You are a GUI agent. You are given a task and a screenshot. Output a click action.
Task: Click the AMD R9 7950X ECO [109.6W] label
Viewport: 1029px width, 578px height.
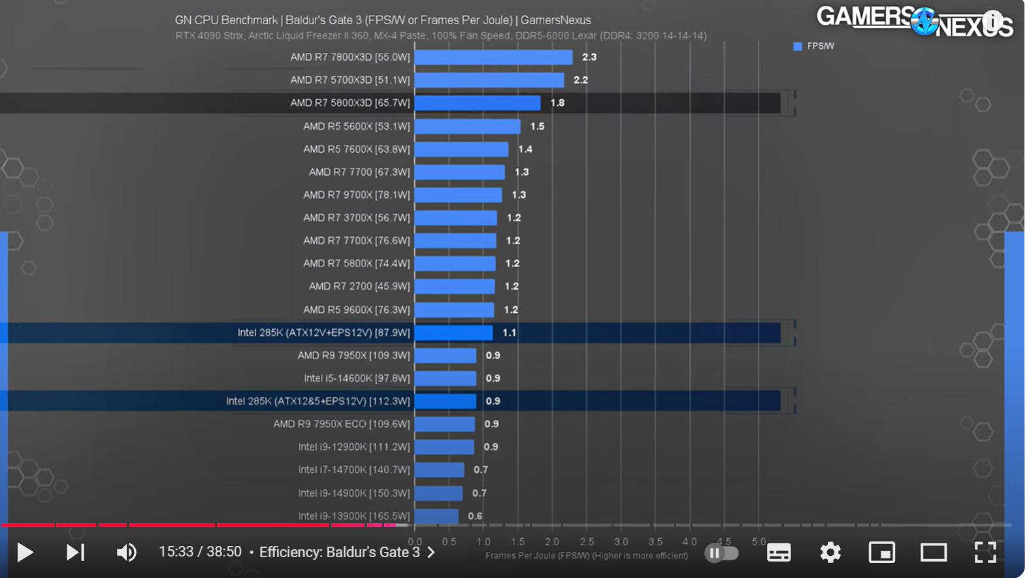(x=342, y=424)
